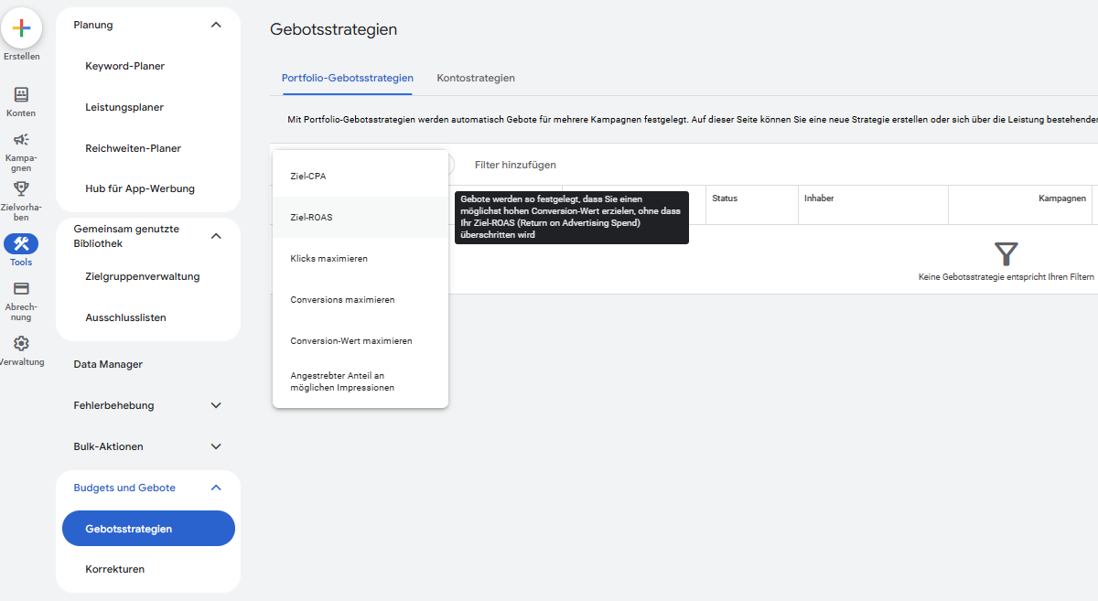This screenshot has height=601, width=1098.
Task: Open the Kampagnen megaphone icon
Action: (21, 140)
